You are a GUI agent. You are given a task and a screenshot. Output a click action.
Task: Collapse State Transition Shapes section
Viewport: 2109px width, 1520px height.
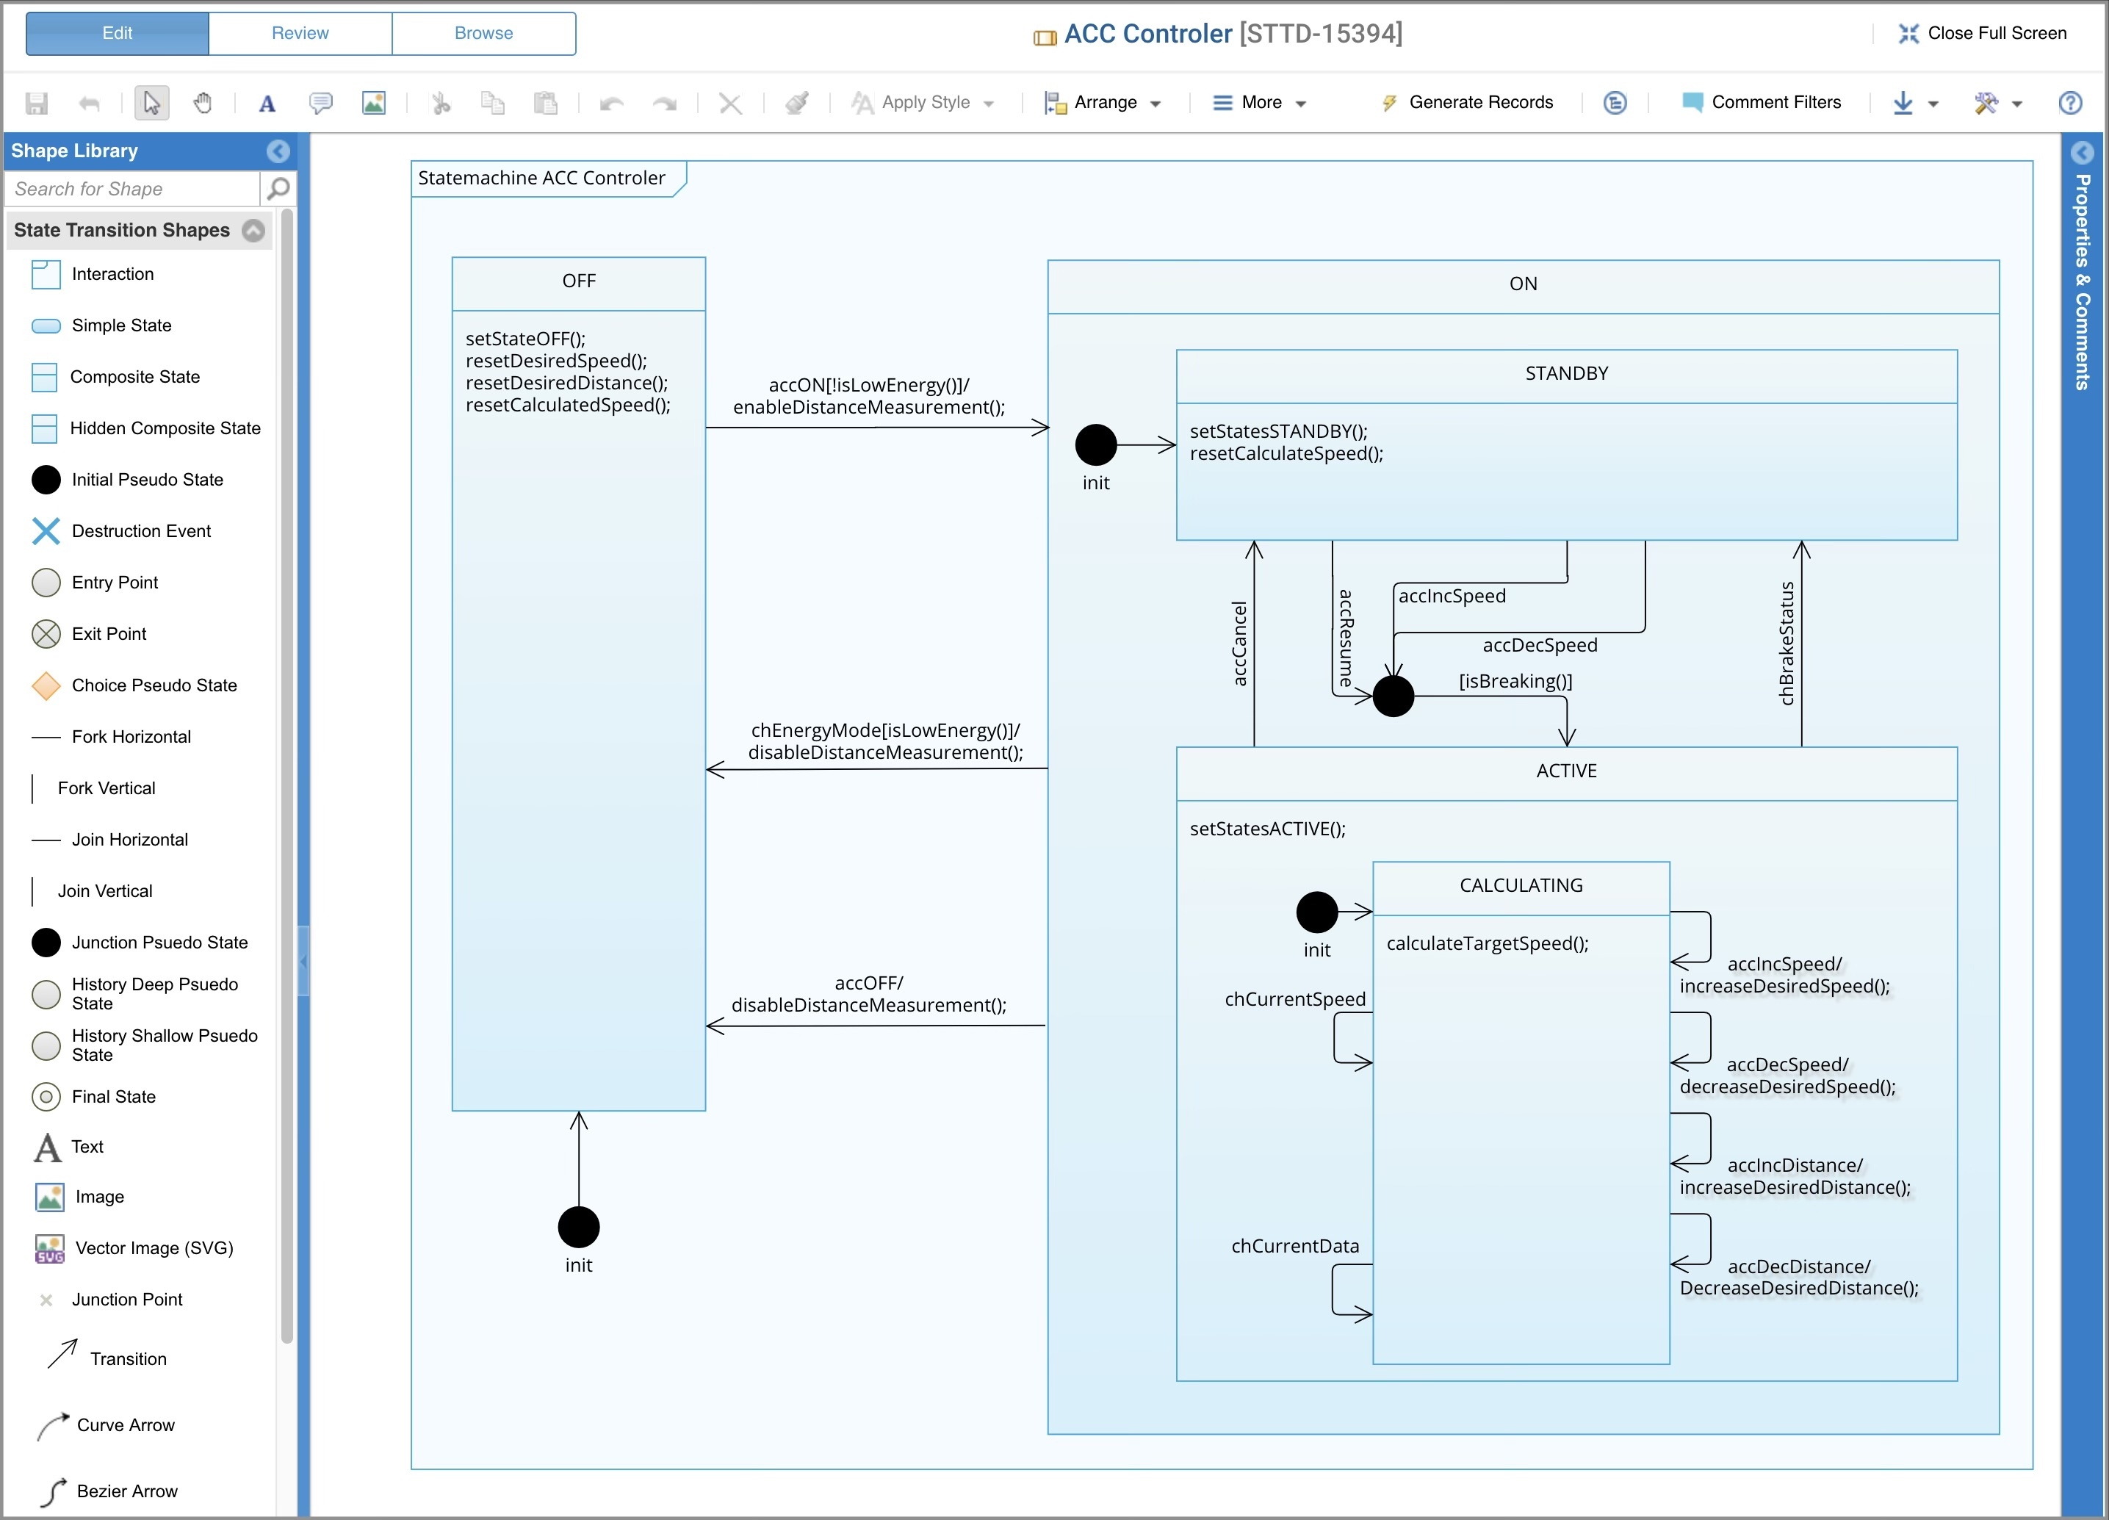click(x=254, y=230)
